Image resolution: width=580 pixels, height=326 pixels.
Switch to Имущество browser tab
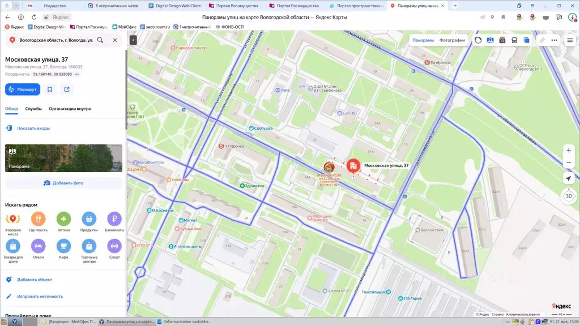point(54,6)
